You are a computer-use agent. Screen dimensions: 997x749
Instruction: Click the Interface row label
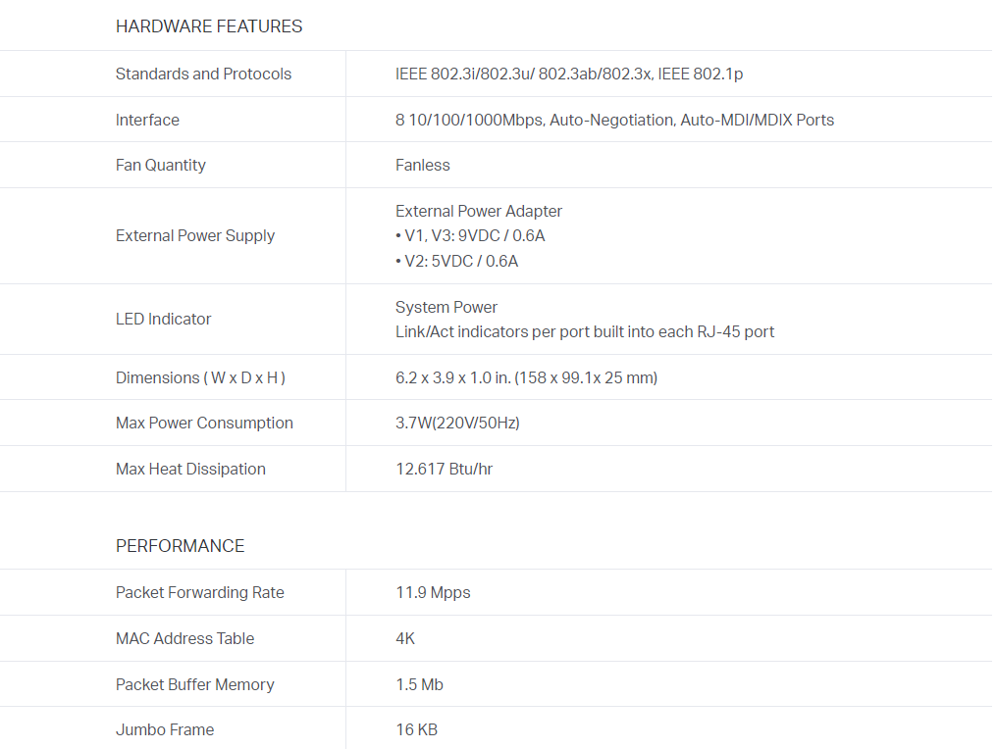click(147, 121)
